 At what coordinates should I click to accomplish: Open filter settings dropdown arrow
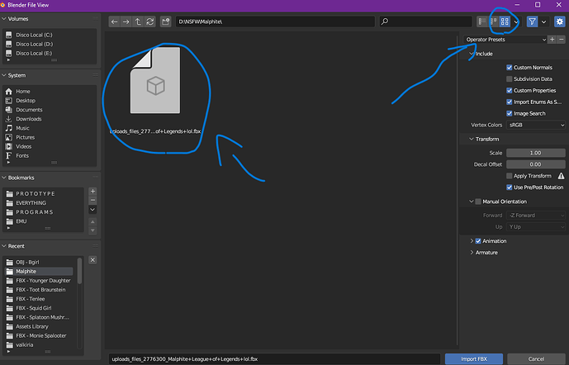[543, 21]
